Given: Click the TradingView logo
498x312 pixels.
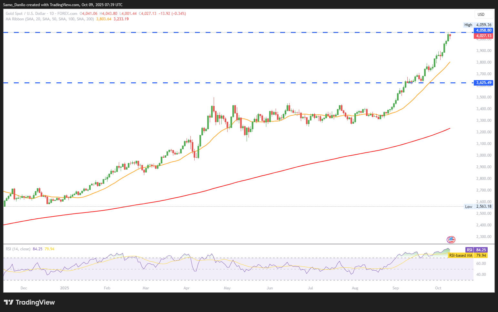Looking at the screenshot, I should pyautogui.click(x=29, y=302).
